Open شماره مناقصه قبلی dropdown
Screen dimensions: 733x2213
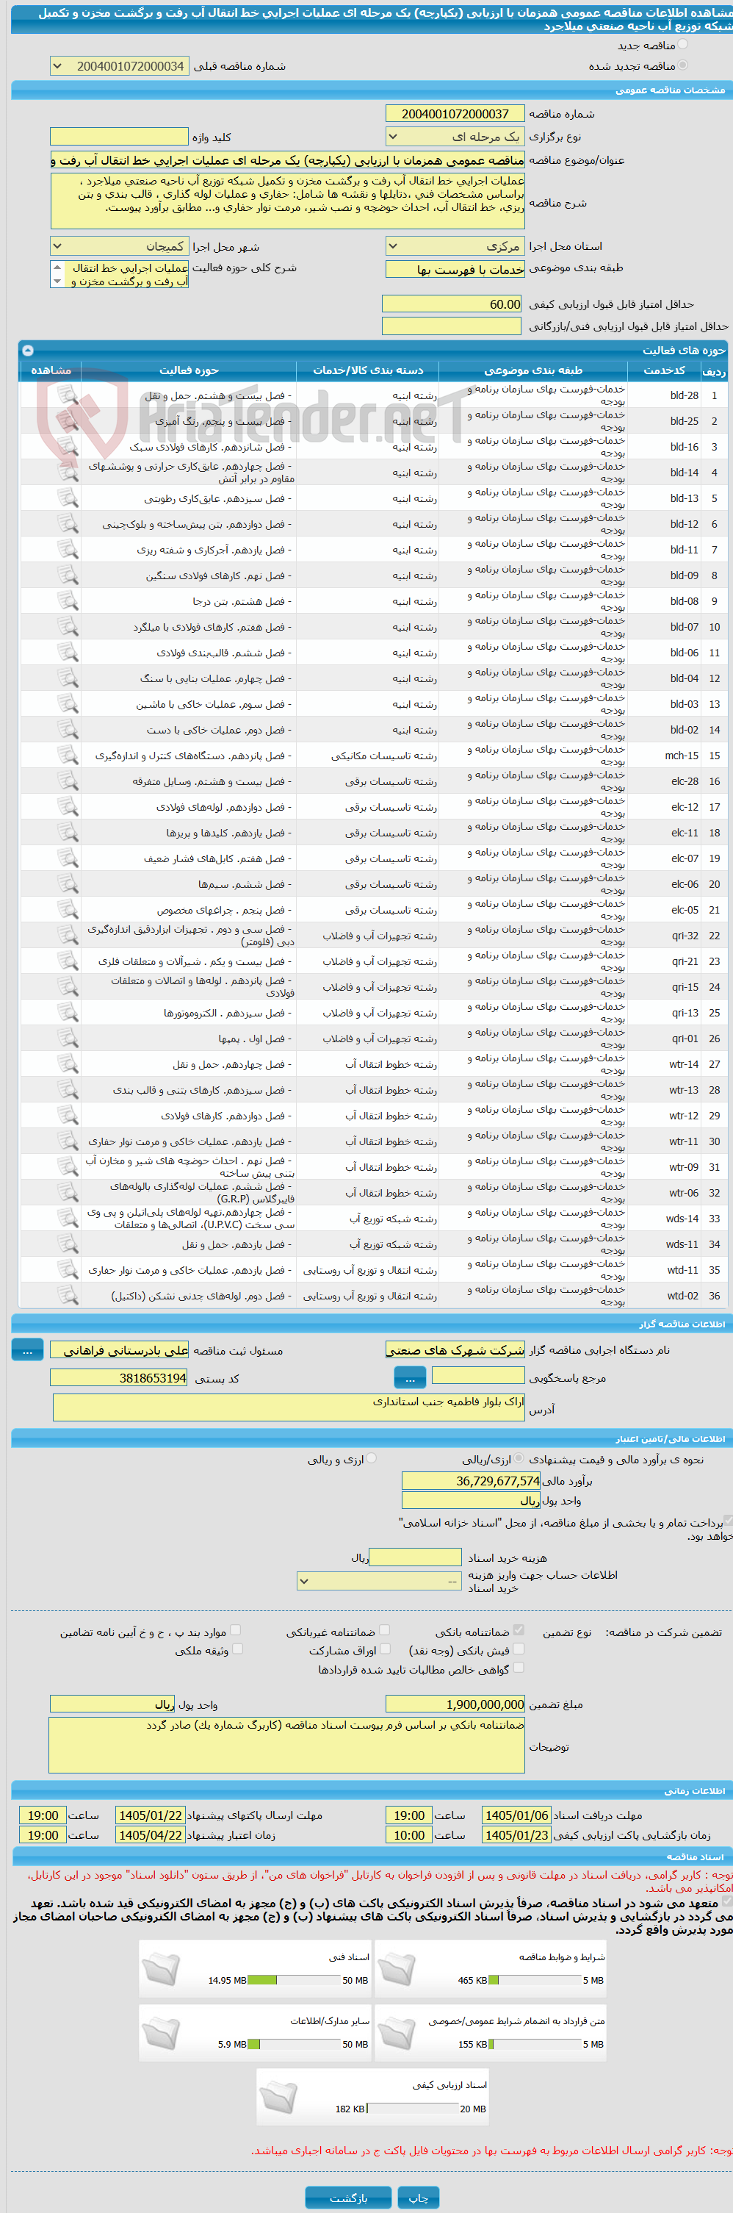(x=119, y=66)
